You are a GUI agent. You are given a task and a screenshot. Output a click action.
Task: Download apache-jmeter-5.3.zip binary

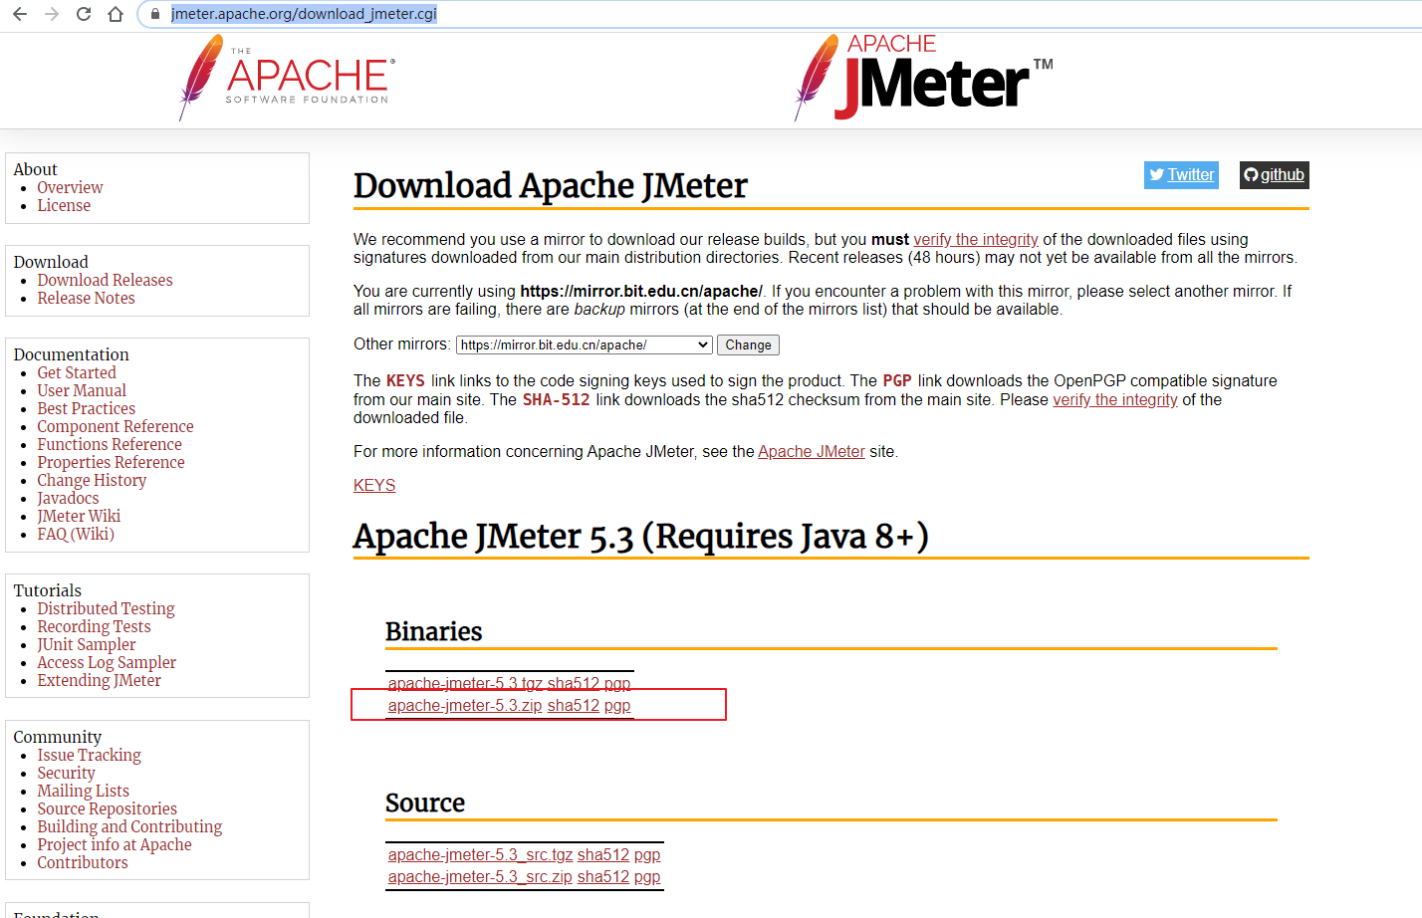[465, 705]
